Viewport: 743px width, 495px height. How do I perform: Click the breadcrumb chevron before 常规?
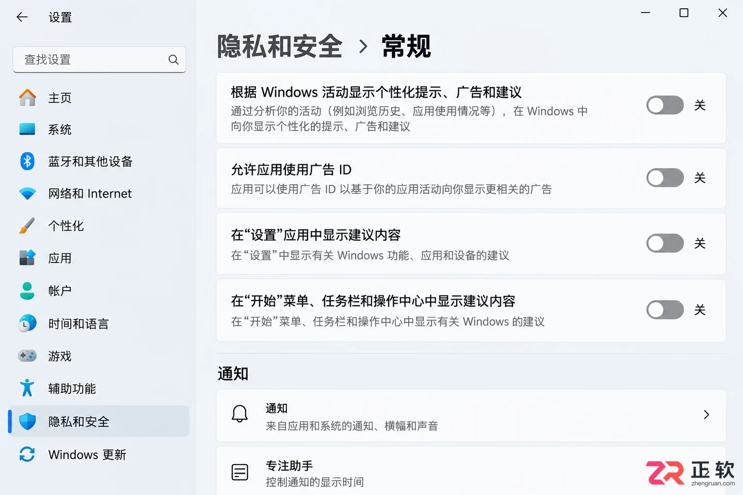coord(363,46)
